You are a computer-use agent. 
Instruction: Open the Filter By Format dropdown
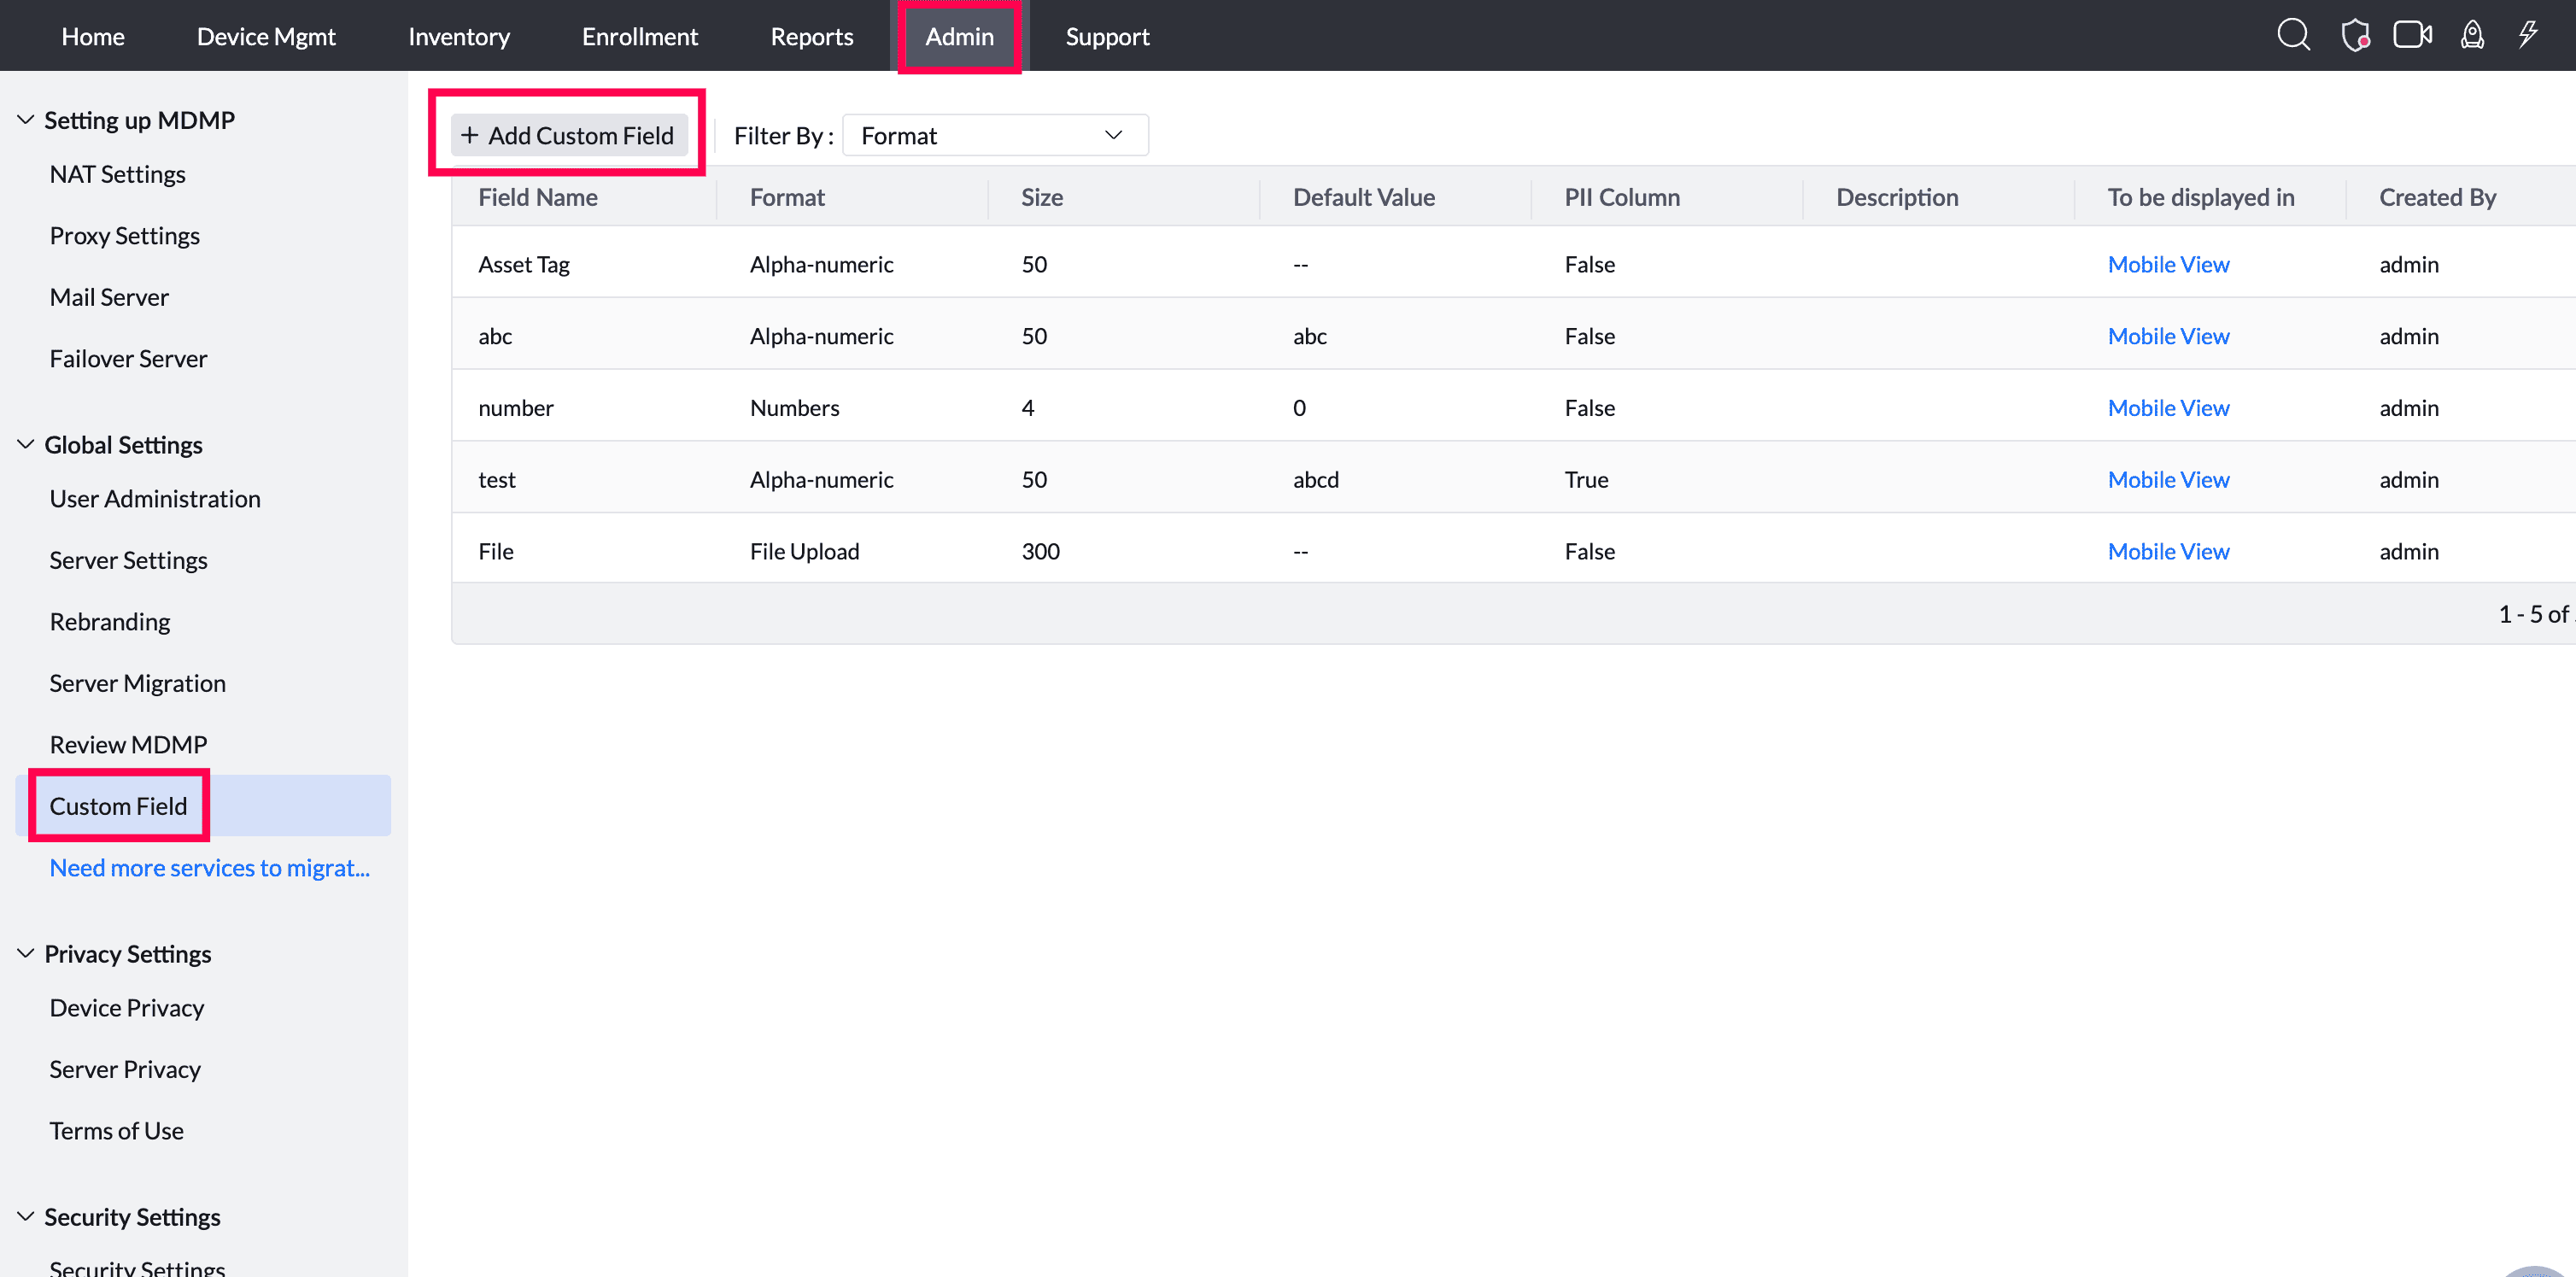pos(995,135)
